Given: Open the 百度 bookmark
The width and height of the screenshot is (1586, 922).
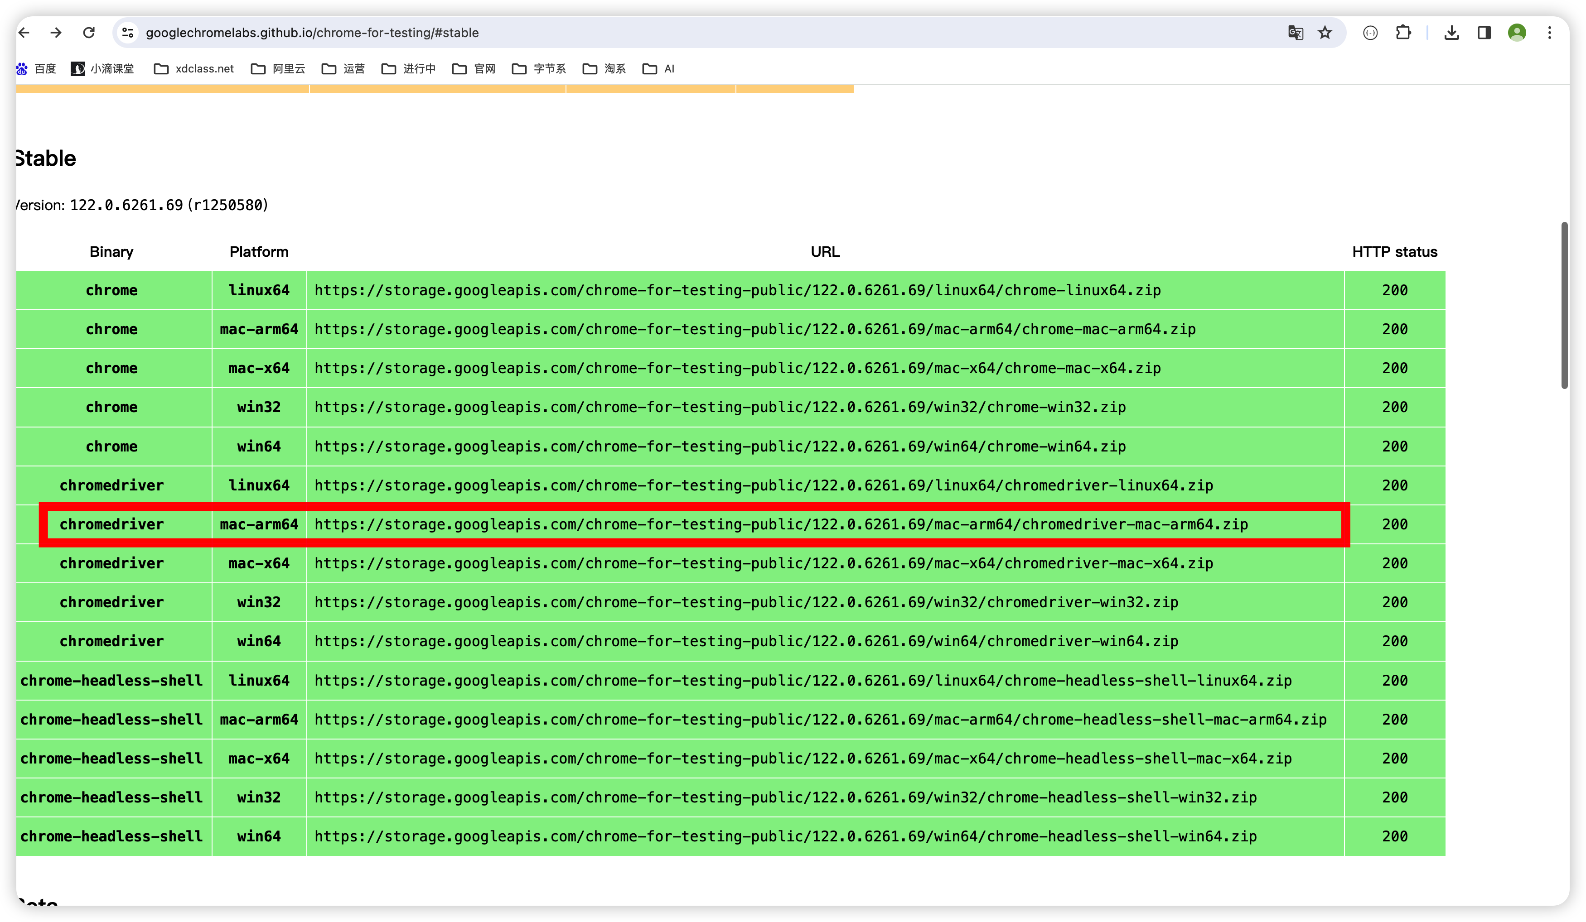Looking at the screenshot, I should pos(36,68).
